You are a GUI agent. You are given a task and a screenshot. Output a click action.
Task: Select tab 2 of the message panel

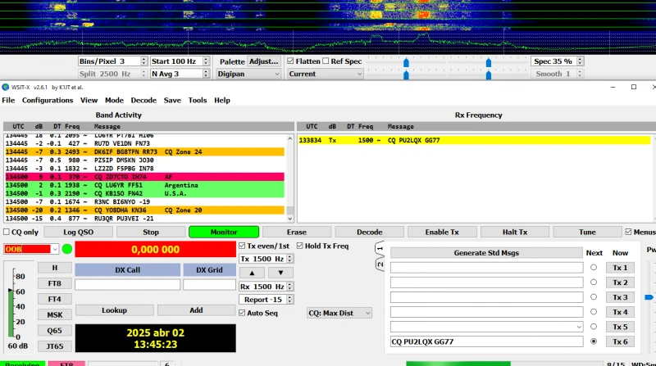click(380, 264)
